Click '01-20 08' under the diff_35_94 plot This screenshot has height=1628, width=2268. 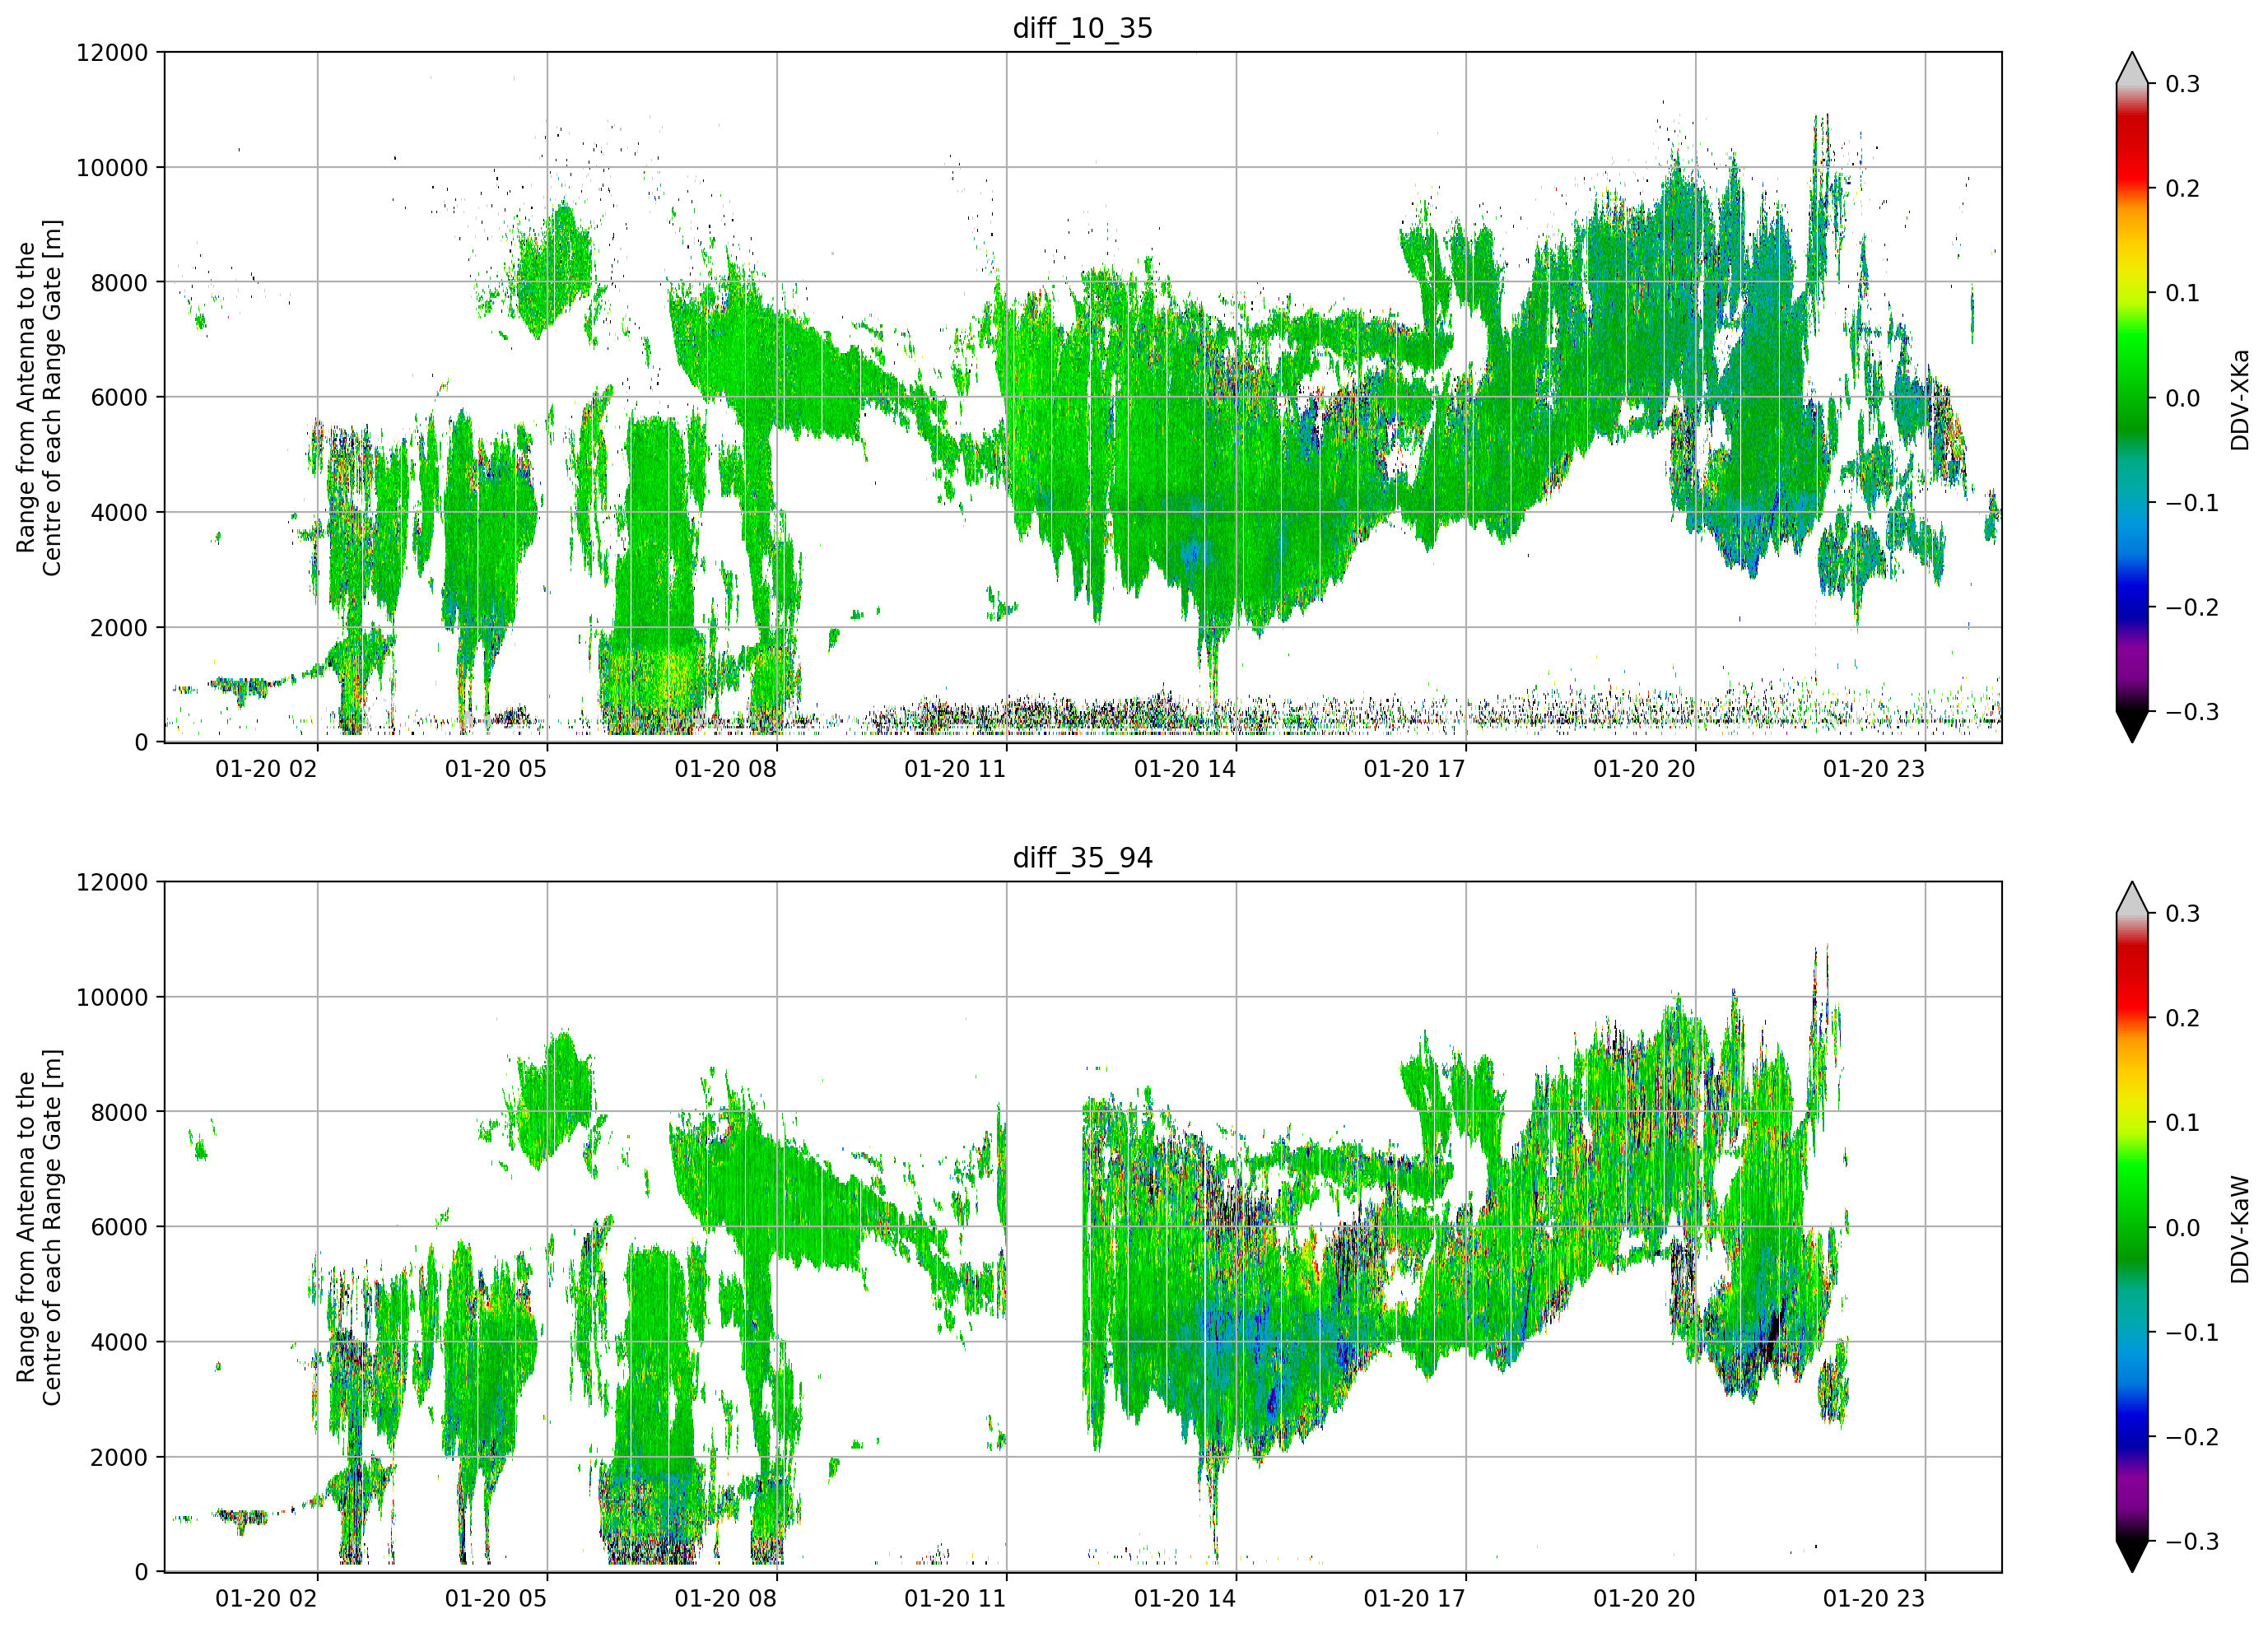725,1599
